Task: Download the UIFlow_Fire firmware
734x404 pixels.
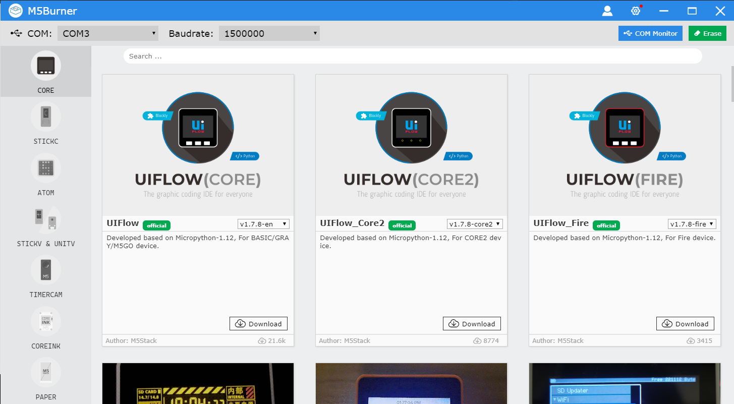Action: (x=686, y=324)
